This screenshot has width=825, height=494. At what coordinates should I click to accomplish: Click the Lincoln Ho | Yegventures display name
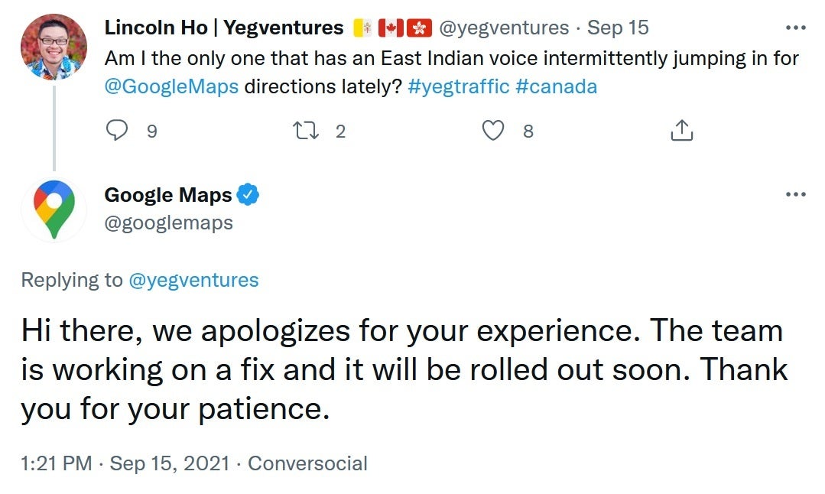(x=223, y=28)
